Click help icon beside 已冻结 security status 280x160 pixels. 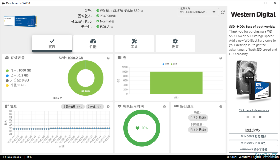coord(112,27)
